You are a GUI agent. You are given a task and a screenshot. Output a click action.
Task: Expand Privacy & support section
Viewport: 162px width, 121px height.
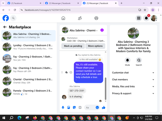coord(133,93)
